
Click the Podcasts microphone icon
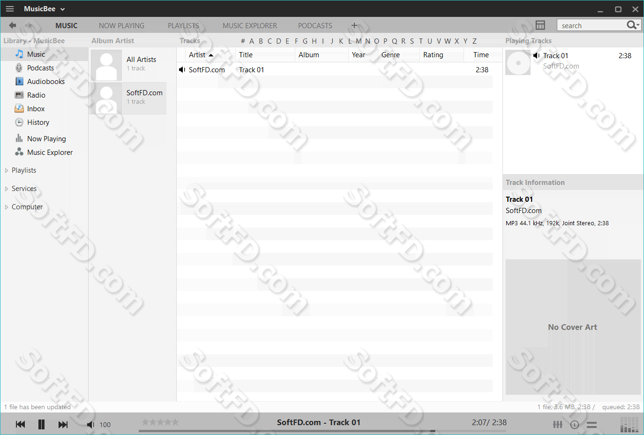19,68
